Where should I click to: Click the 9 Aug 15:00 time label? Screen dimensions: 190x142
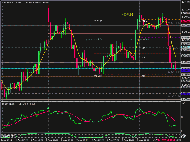128,140
